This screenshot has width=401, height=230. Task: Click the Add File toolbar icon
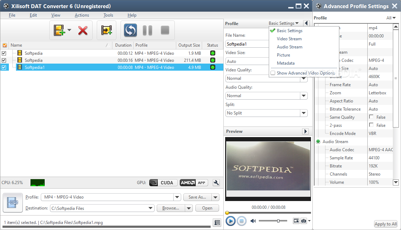[59, 30]
